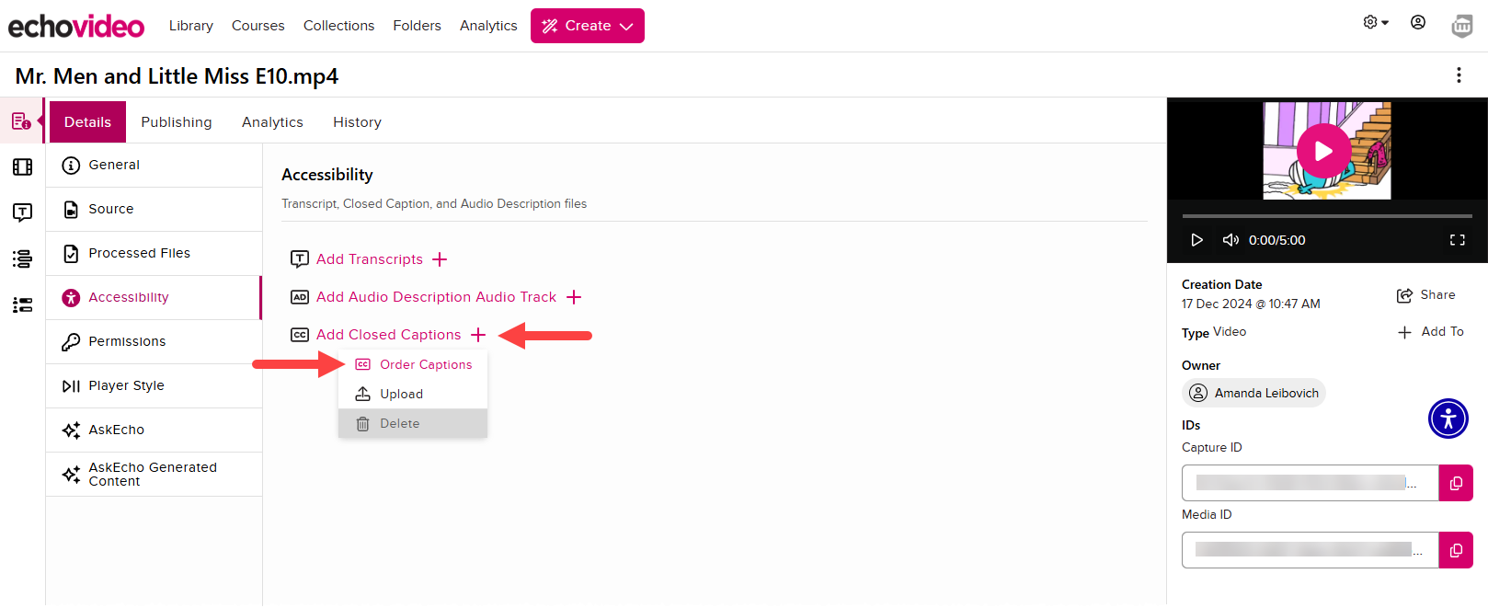Enter fullscreen in the video player

(1457, 240)
